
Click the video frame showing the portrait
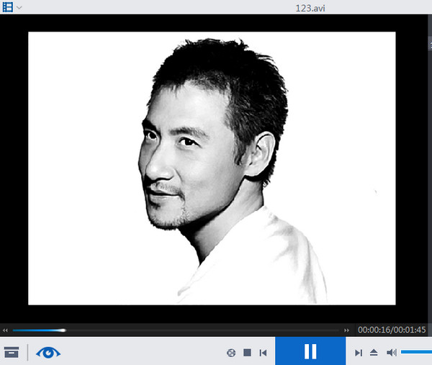tap(212, 168)
